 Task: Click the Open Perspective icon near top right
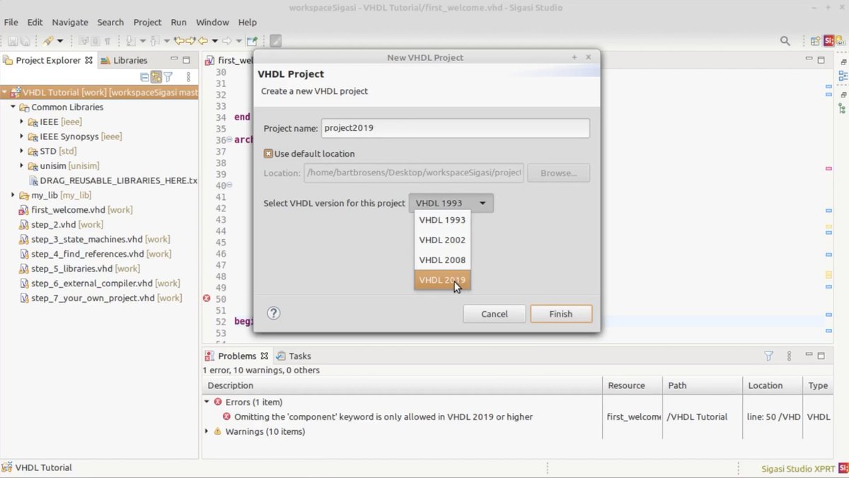(x=815, y=41)
